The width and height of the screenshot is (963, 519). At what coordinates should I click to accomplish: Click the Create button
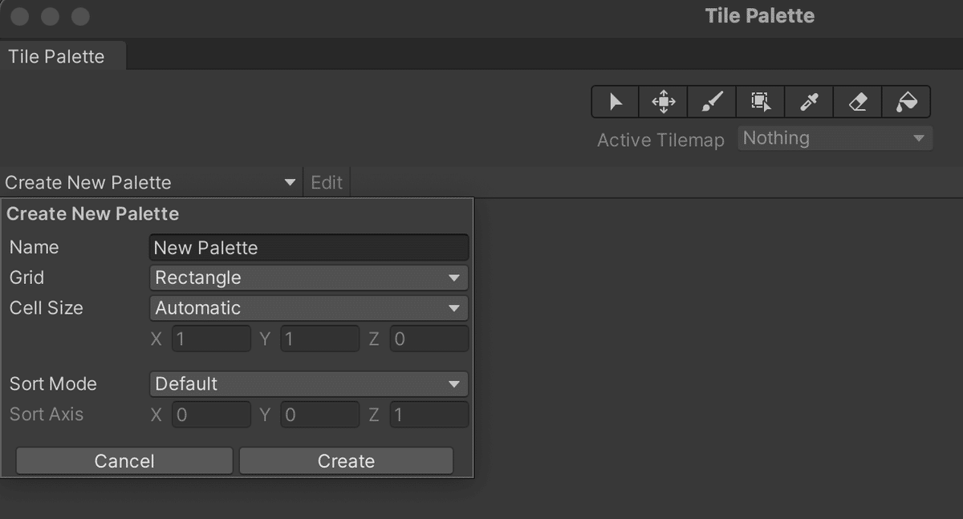346,461
